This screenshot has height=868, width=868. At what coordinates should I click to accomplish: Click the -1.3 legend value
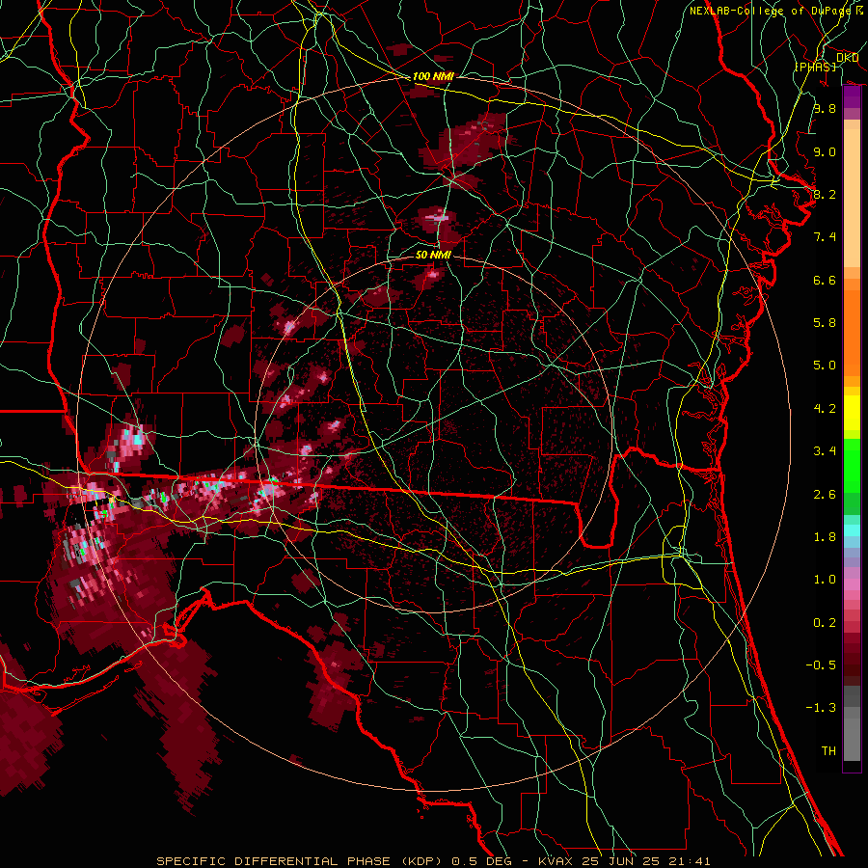(x=821, y=708)
